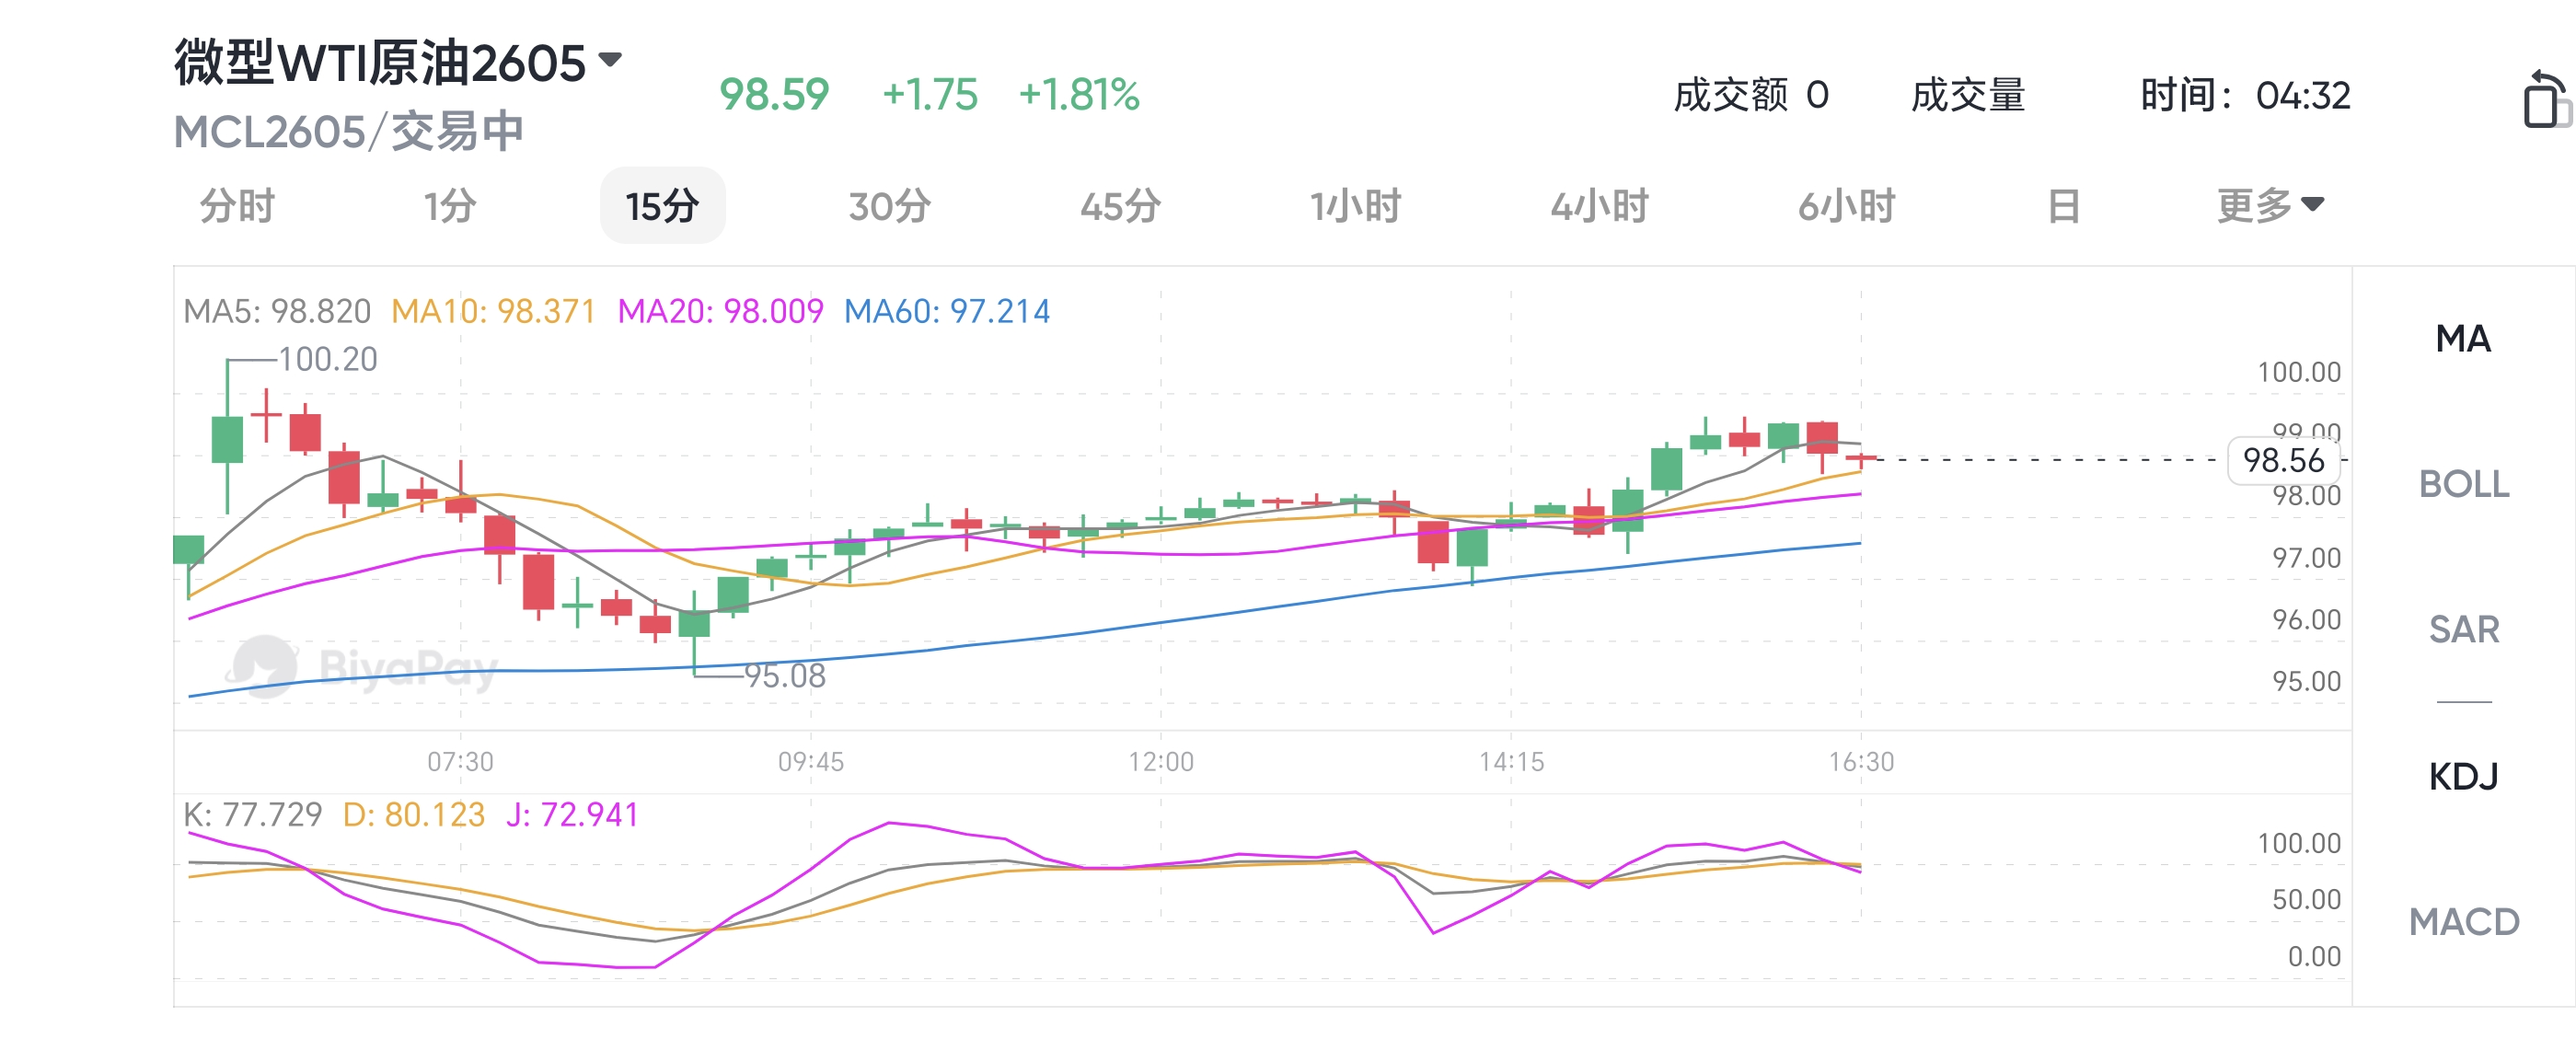Screen dimensions: 2576x1039
Task: Expand the 更多 timeframe dropdown
Action: [x=2270, y=205]
